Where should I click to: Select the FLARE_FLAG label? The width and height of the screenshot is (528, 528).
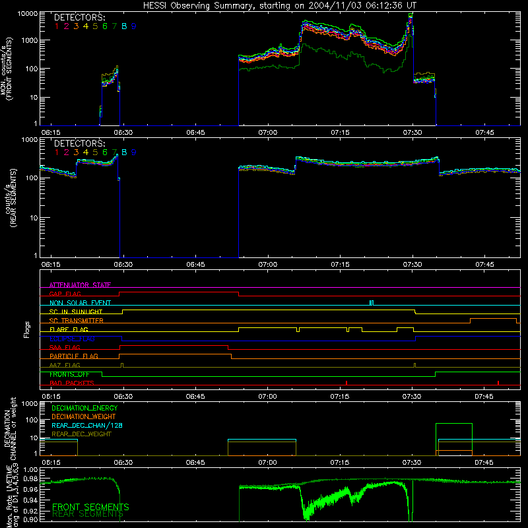click(x=69, y=329)
